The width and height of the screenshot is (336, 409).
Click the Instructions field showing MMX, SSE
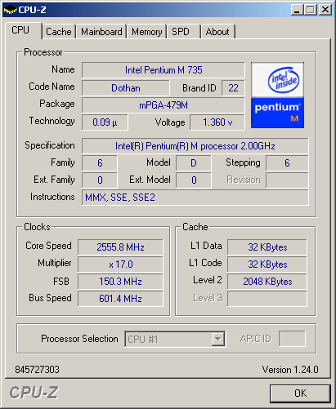tap(195, 198)
